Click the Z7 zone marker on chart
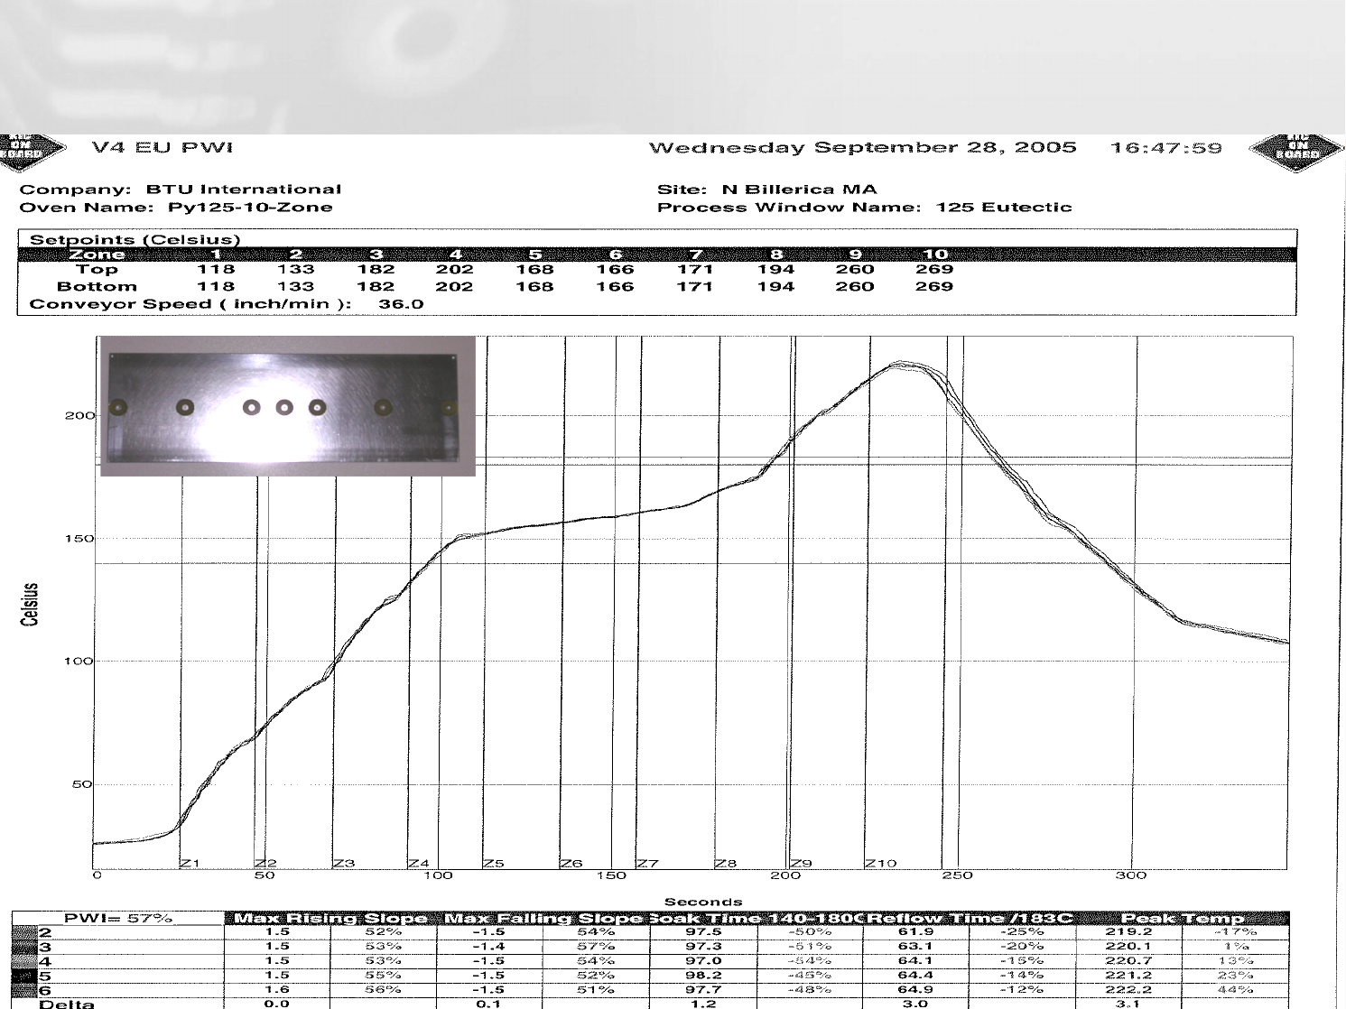The image size is (1346, 1009). coord(647,864)
